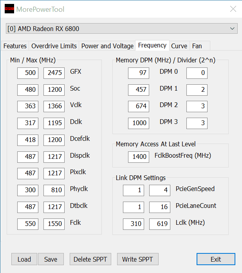Focus the Dtbclk maximum field
This screenshot has width=242, height=273.
pos(54,207)
